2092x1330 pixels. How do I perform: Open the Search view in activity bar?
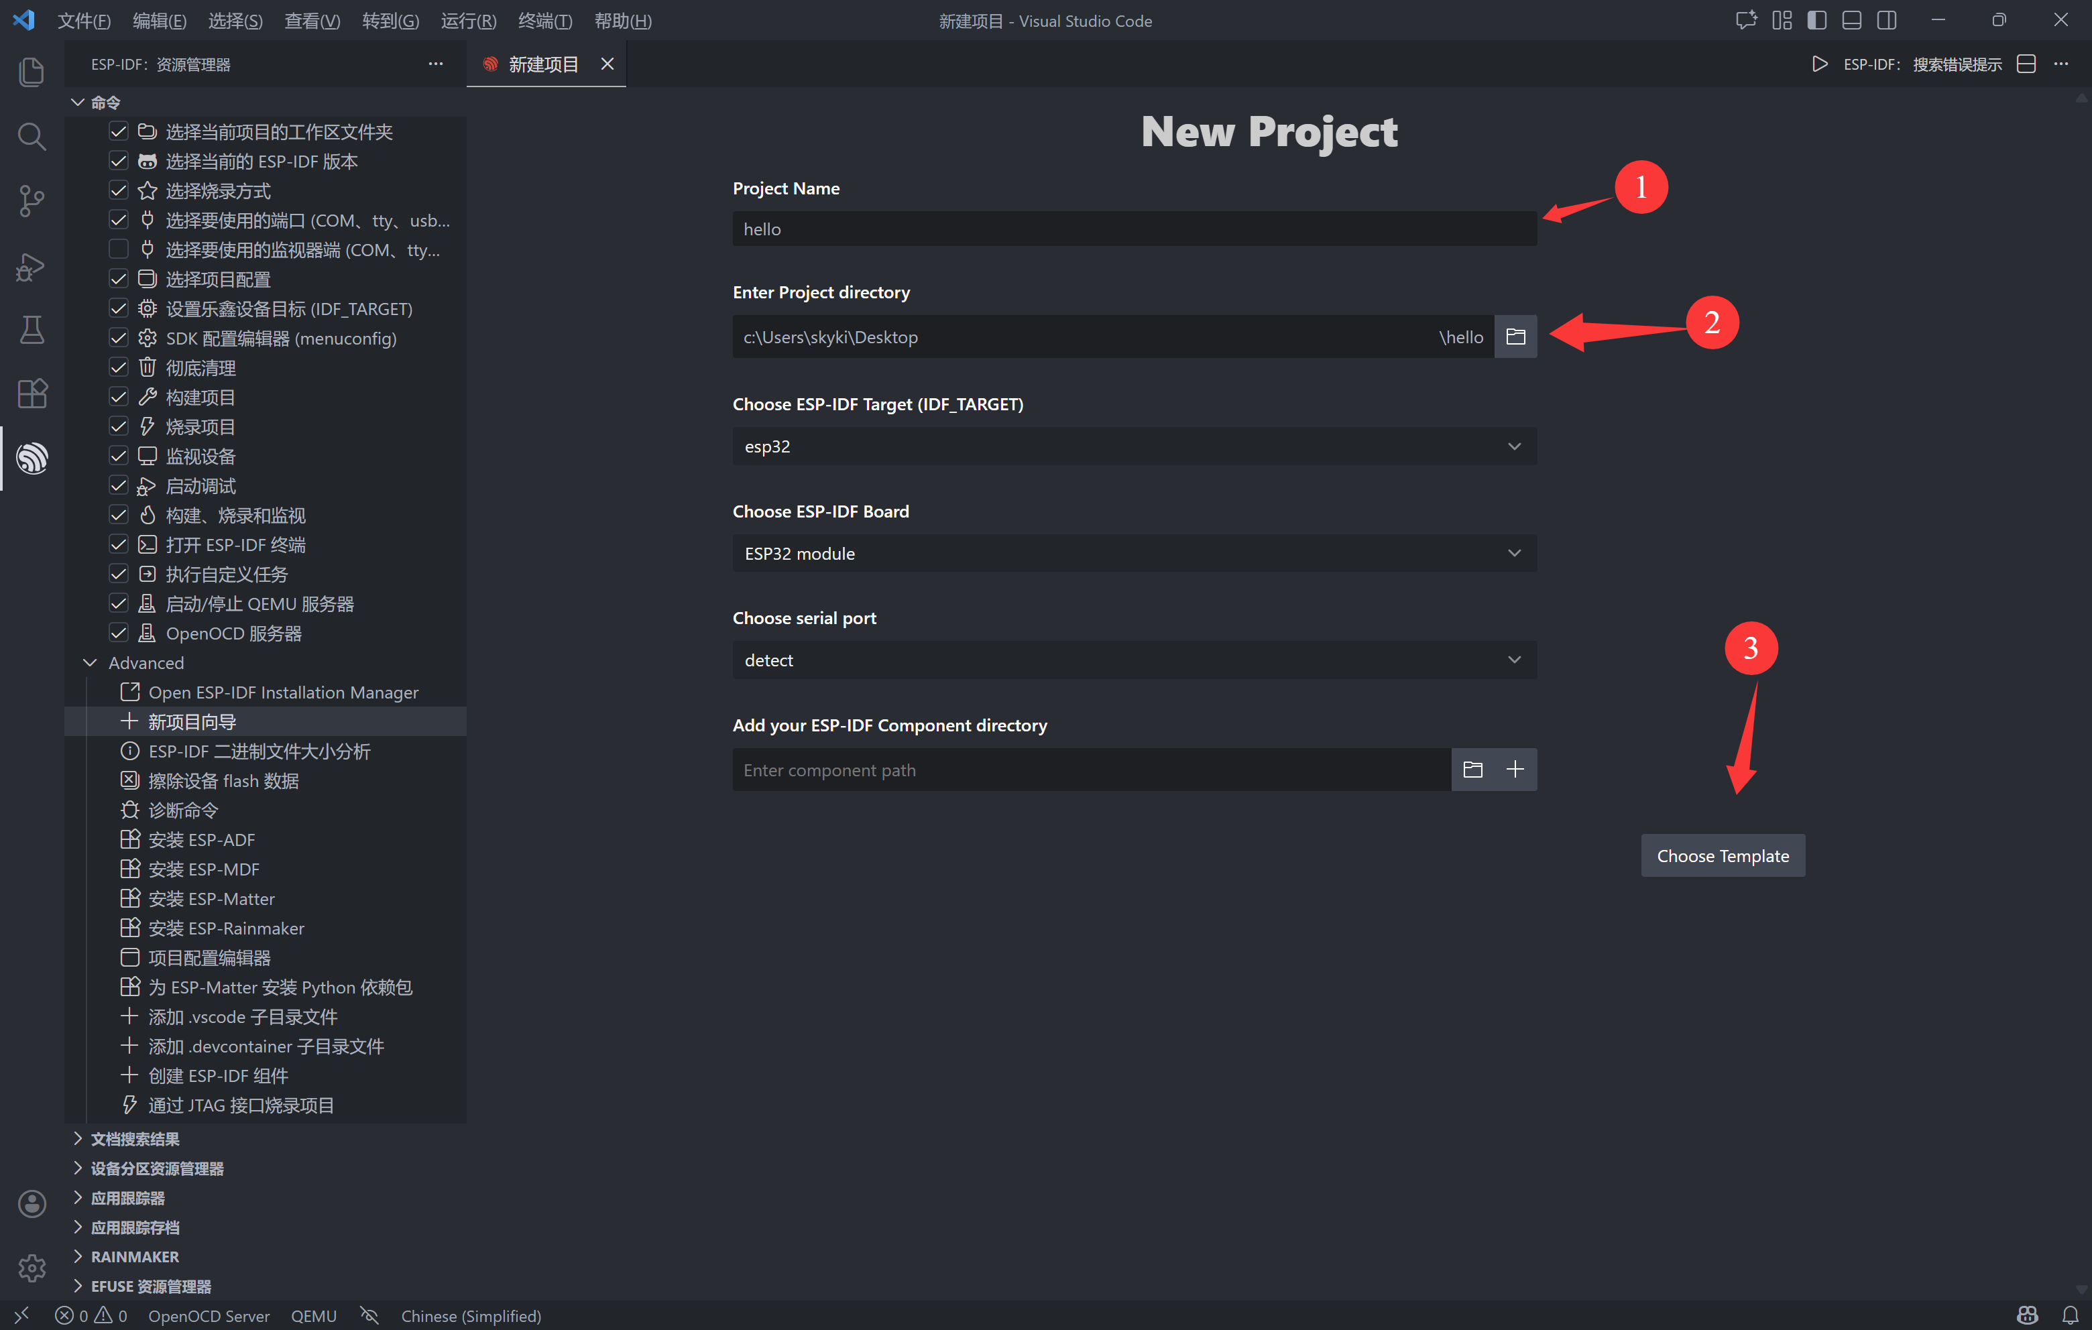click(32, 136)
